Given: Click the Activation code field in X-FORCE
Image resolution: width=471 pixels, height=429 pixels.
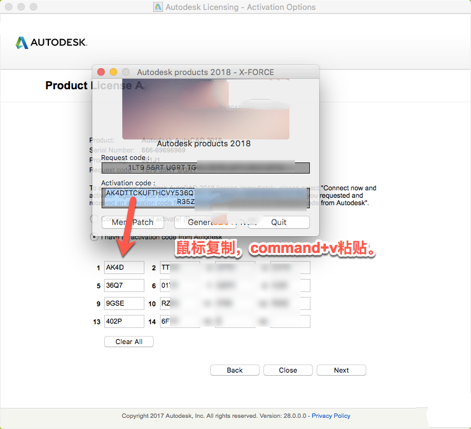Looking at the screenshot, I should 206,198.
